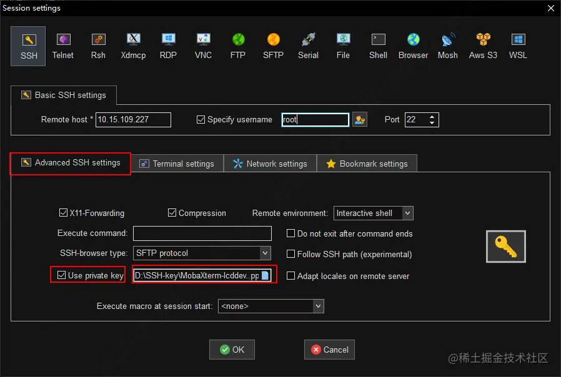Click the Execute command text field
Screen dimensions: 561x377
coord(202,233)
